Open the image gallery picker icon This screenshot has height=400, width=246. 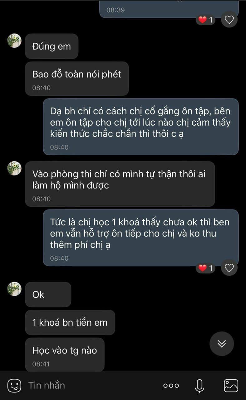click(x=231, y=386)
